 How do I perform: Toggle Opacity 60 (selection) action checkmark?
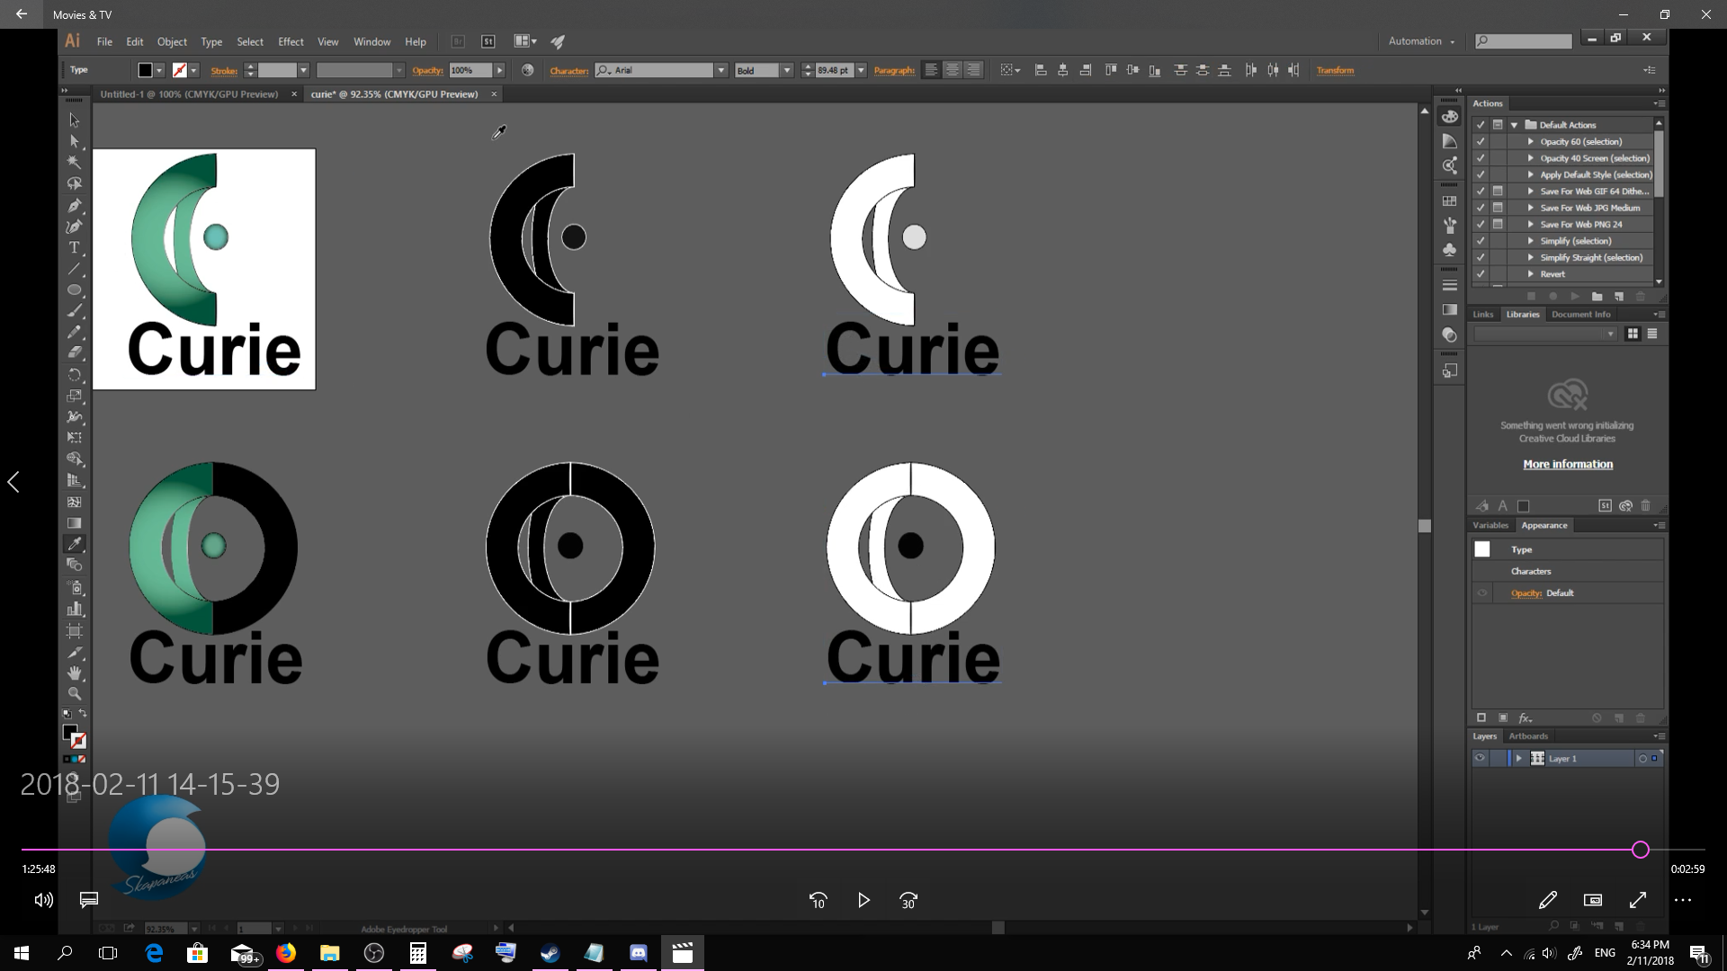[1481, 142]
